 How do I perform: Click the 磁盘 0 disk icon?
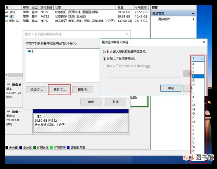(x=8, y=84)
